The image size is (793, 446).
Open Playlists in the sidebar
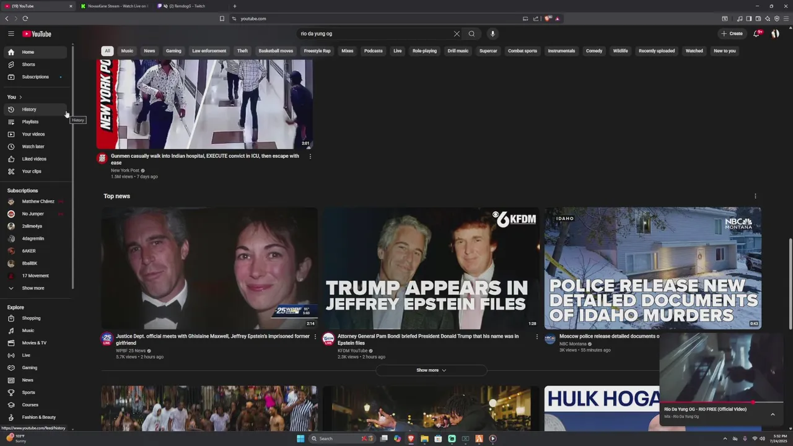click(x=35, y=122)
